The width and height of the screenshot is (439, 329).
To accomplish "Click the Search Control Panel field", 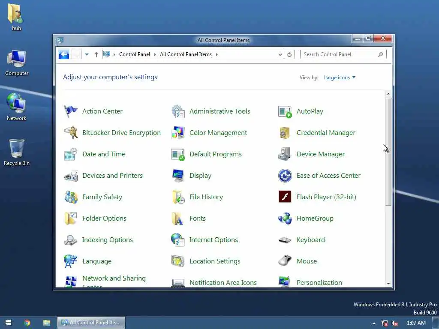I will (x=343, y=54).
